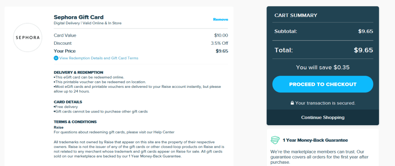Collapse redemption details with the minus icon

(x=56, y=58)
